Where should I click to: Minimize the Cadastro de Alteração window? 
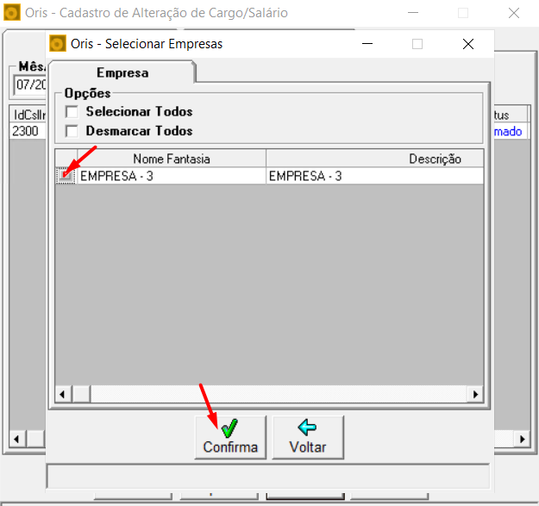(413, 13)
